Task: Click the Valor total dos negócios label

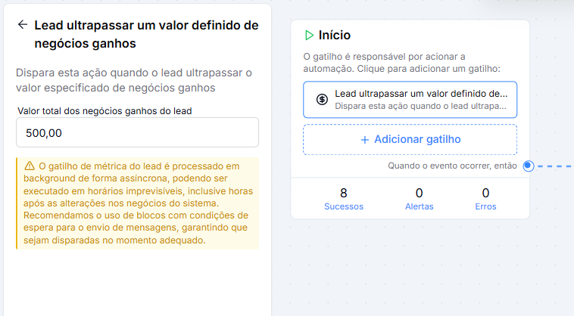Action: (x=105, y=111)
